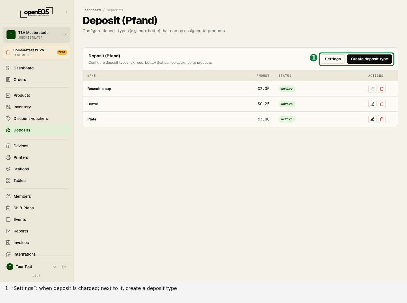
Task: Click the Discount vouchers tag icon
Action: click(x=8, y=118)
